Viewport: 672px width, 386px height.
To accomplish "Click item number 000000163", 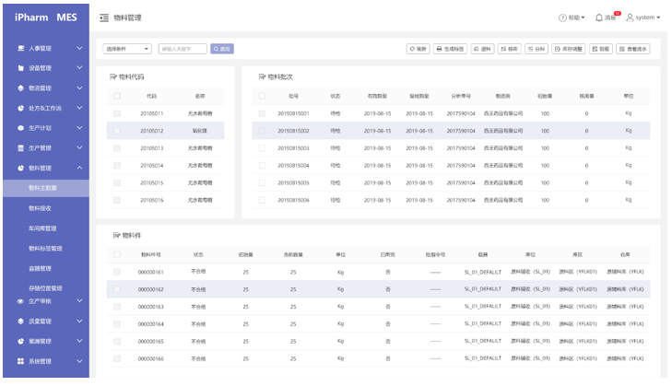I will click(x=151, y=307).
